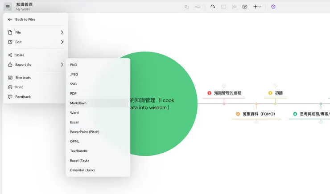Click the hamburger menu button

point(8,7)
